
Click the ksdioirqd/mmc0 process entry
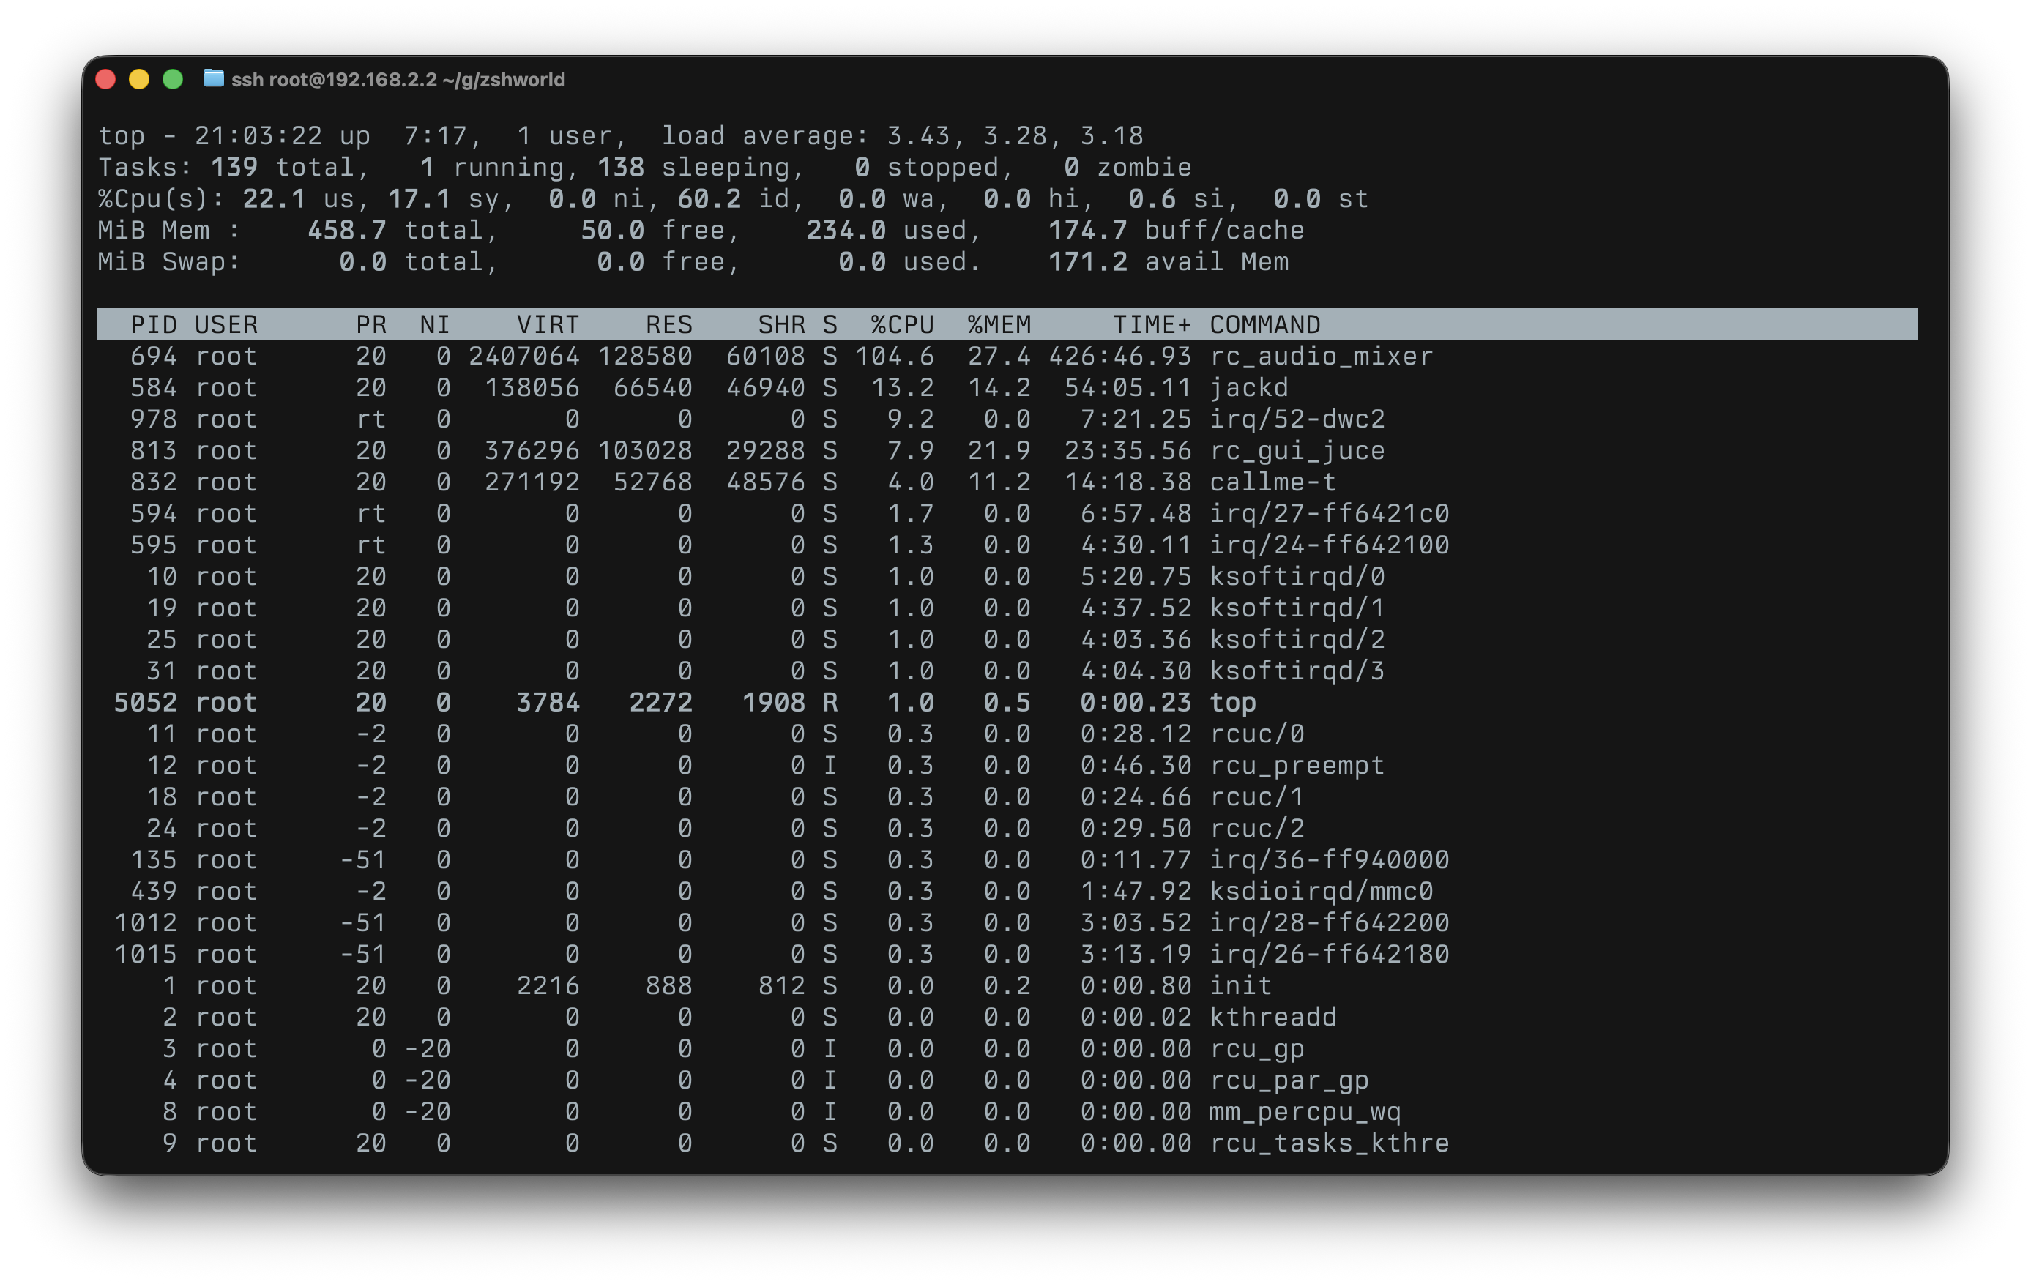coord(1321,891)
